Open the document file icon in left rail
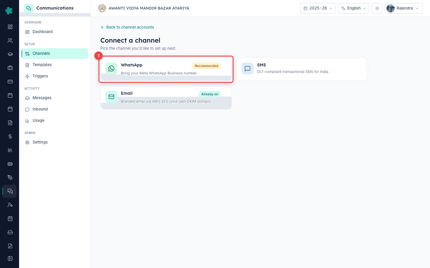 10,123
